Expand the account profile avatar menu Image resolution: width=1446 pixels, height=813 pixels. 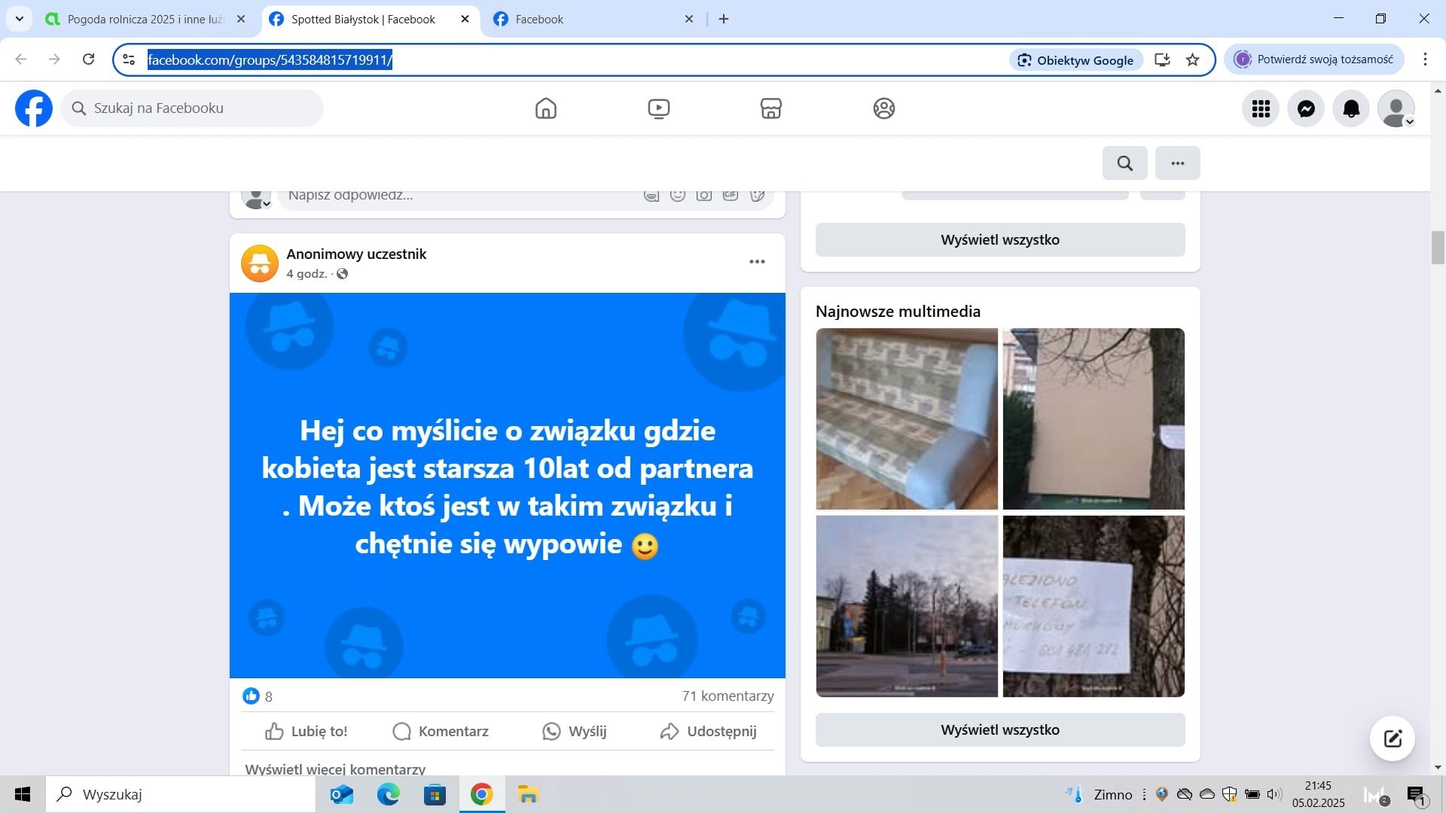pos(1396,108)
